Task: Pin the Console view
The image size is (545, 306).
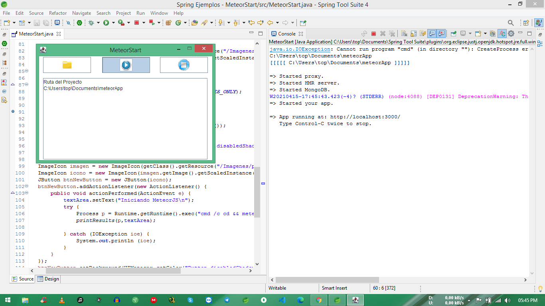Action: 454,34
